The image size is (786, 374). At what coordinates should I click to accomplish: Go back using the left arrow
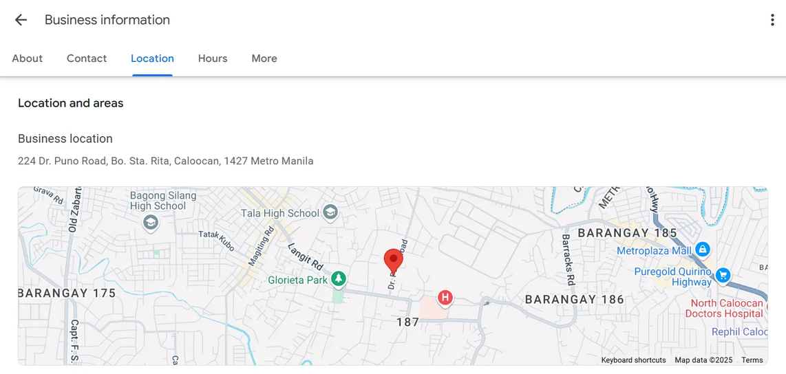[21, 20]
